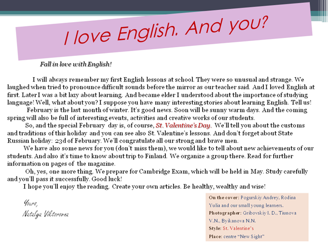This screenshot has width=328, height=246.
Task: Click the subtitle 'Fall in love with English!'
Action: tap(76, 64)
